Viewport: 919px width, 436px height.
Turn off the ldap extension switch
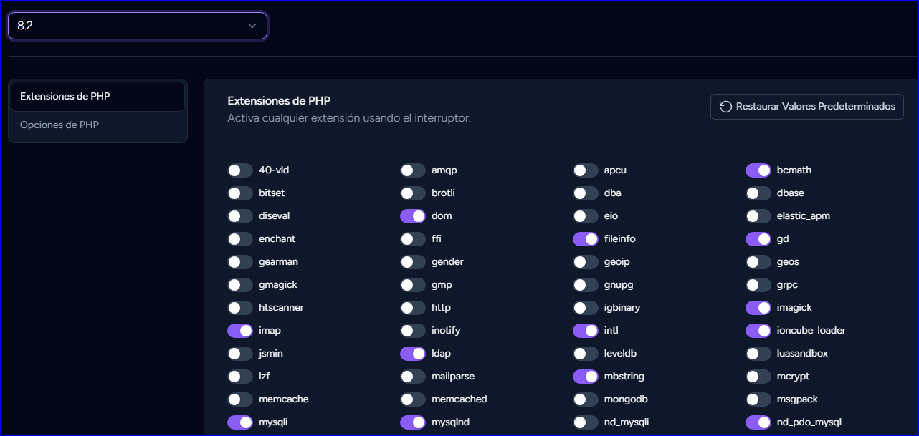(x=412, y=354)
